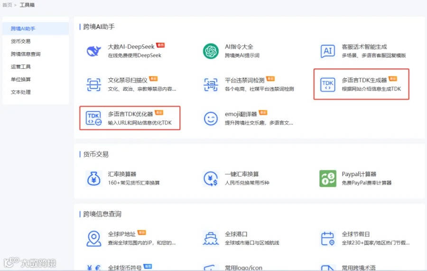
Task: Switch to 运营工具 sidebar item
Action: click(x=21, y=67)
